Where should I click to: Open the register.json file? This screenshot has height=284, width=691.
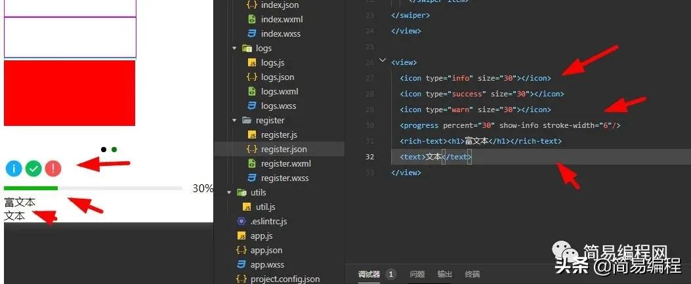coord(284,150)
